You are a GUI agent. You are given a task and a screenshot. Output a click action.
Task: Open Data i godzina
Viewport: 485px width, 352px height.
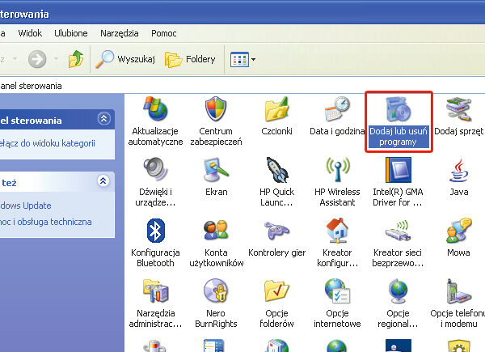[x=336, y=112]
